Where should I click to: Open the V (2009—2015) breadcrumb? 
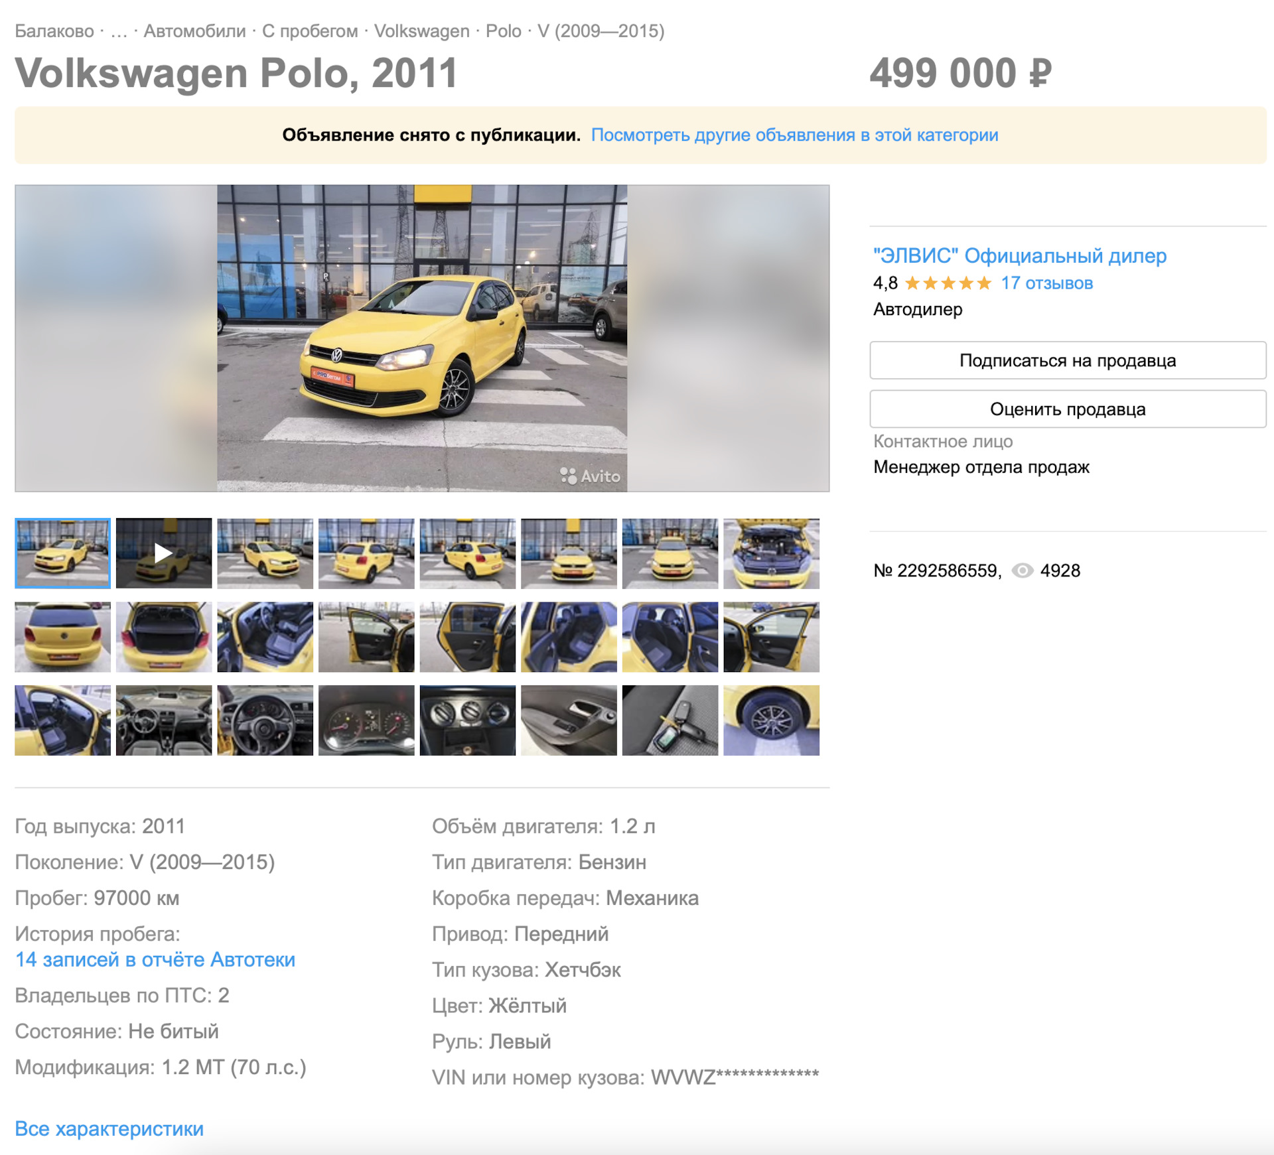601,31
